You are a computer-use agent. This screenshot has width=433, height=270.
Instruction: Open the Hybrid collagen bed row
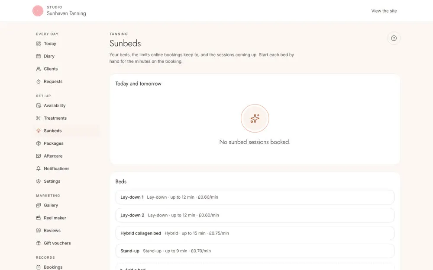tap(255, 233)
